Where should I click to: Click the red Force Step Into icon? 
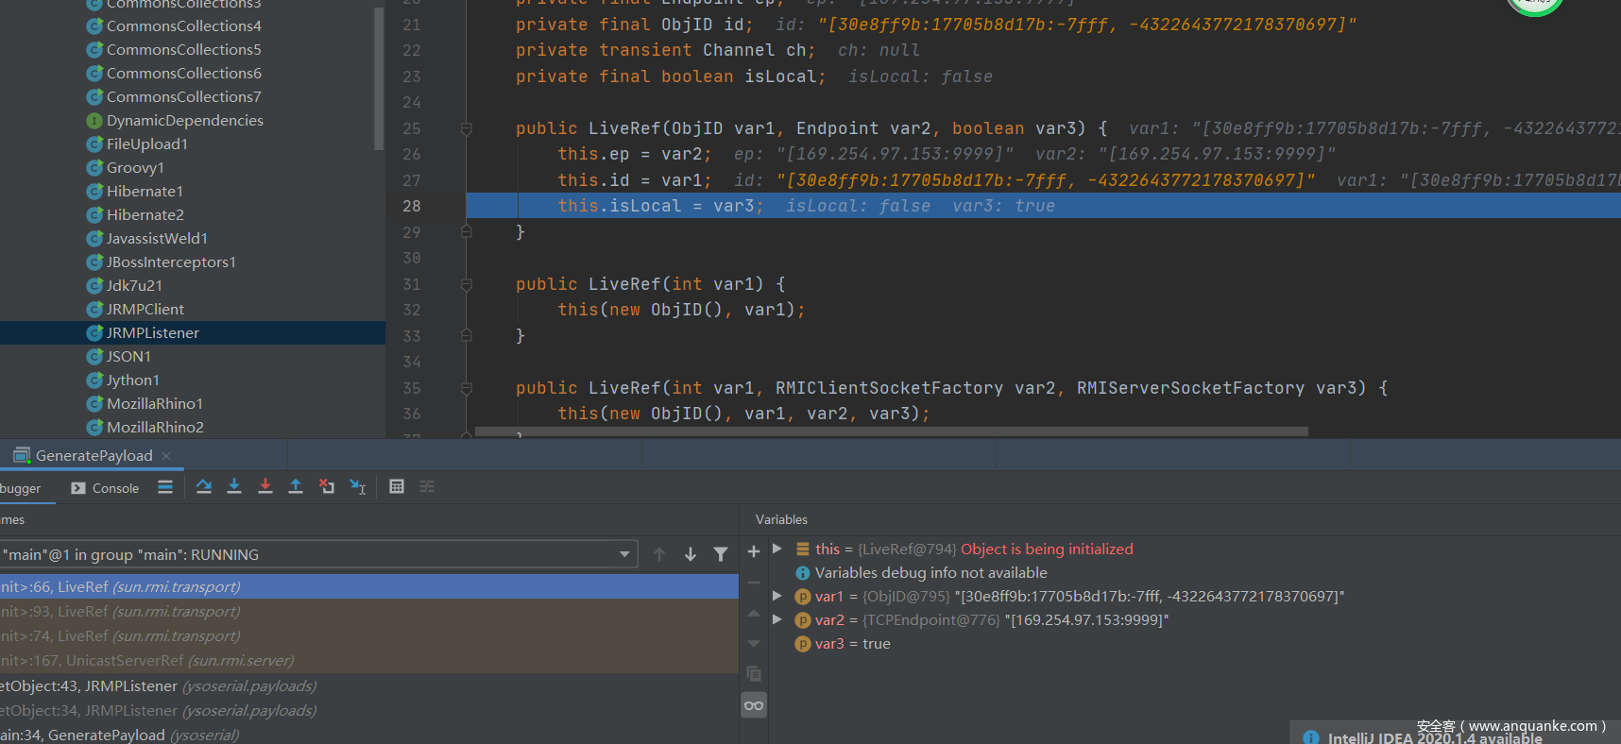tap(265, 486)
